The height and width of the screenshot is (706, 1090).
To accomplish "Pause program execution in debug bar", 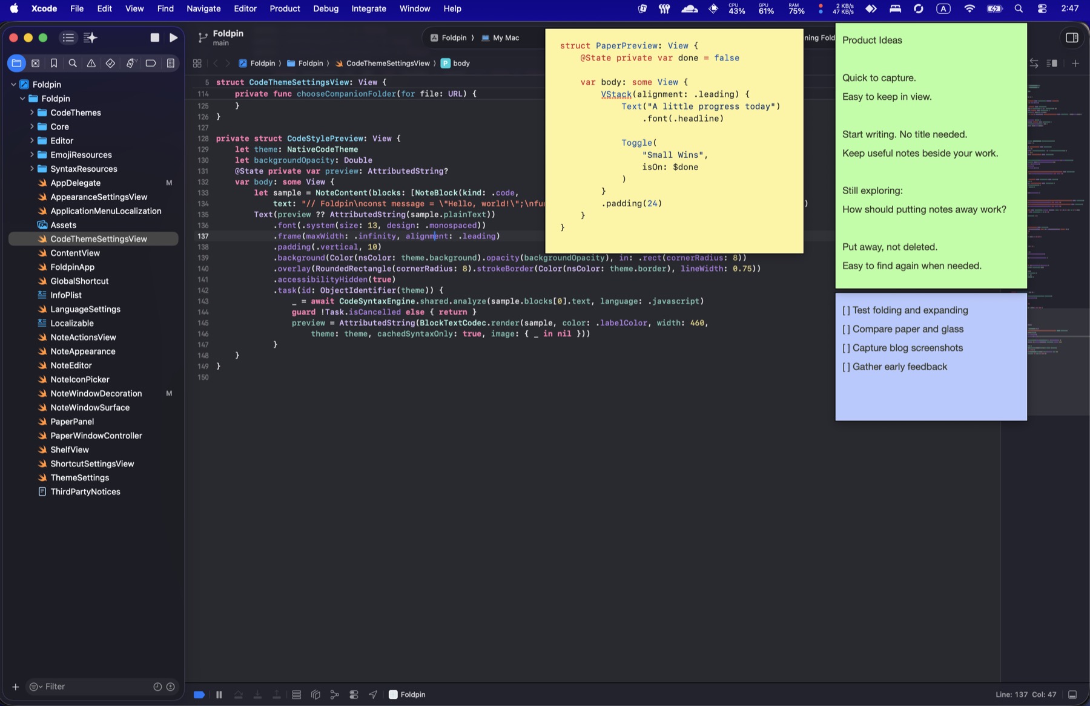I will [x=219, y=695].
